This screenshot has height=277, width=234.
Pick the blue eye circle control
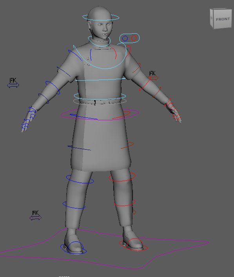click(x=125, y=38)
